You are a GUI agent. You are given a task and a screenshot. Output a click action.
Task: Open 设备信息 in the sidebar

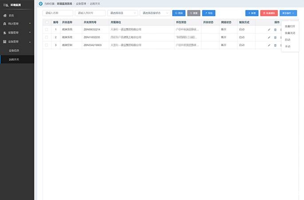pyautogui.click(x=14, y=50)
